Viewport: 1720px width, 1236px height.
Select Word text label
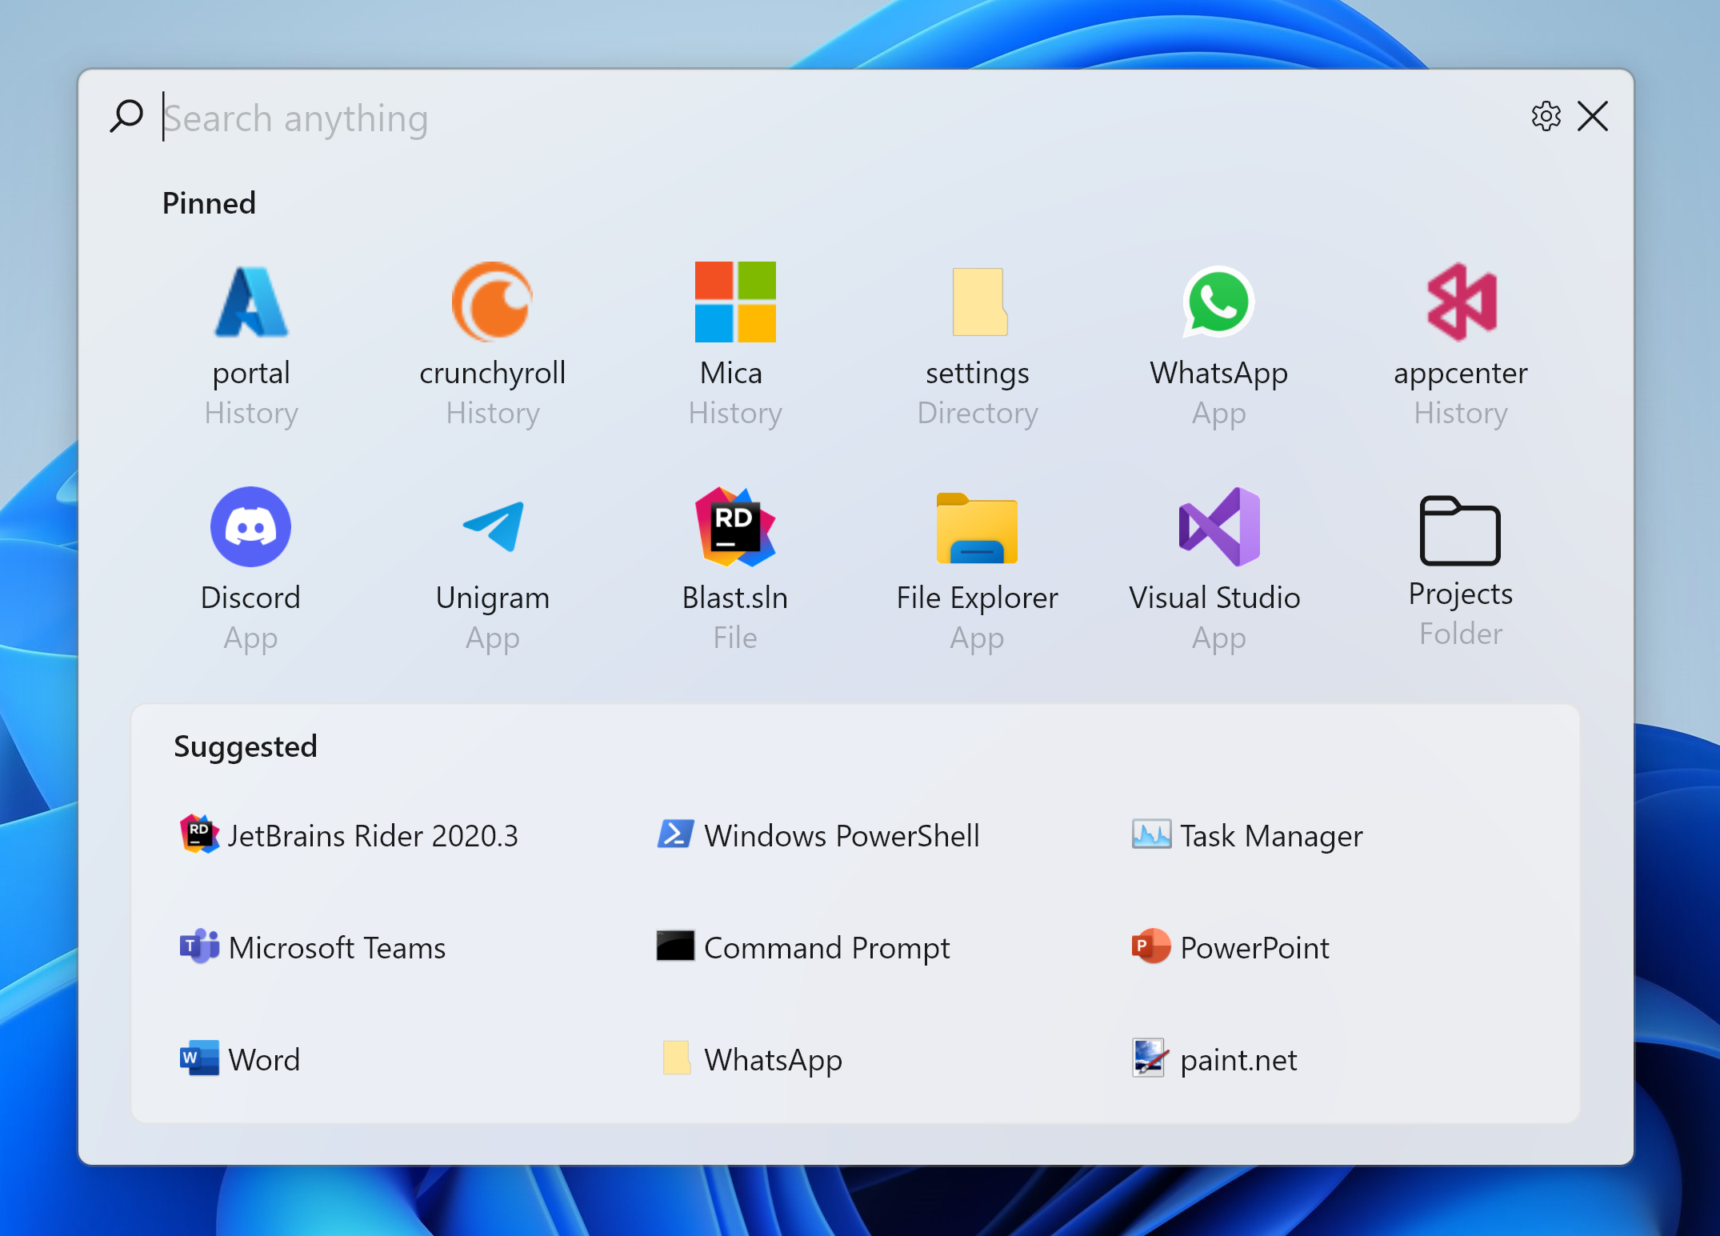(264, 1060)
